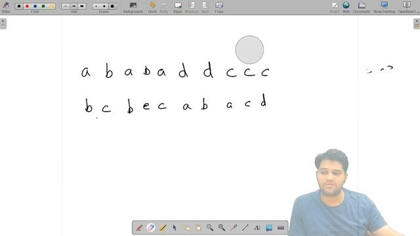Viewport: 420px width, 236px height.
Task: Select the medium eraser size
Action: [x=104, y=6]
